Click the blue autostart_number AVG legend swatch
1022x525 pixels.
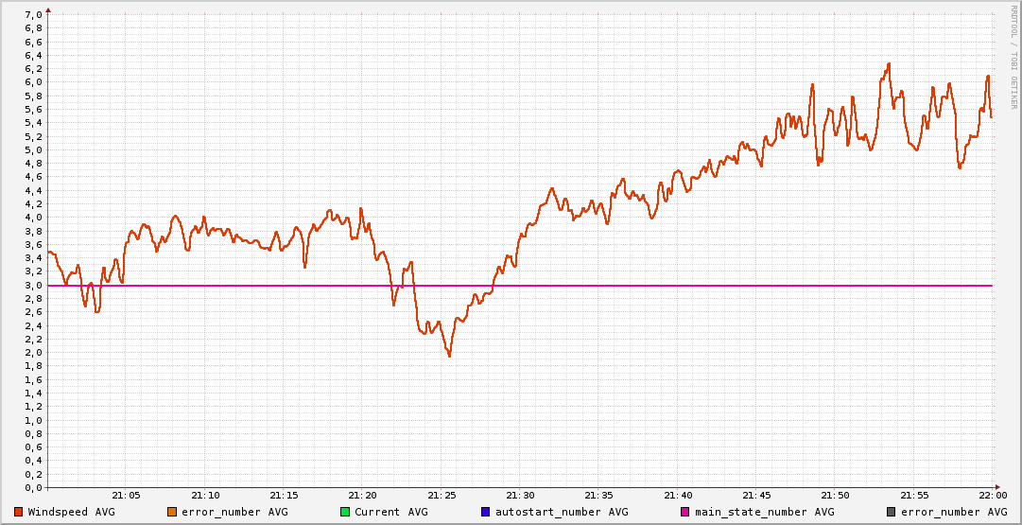(485, 512)
